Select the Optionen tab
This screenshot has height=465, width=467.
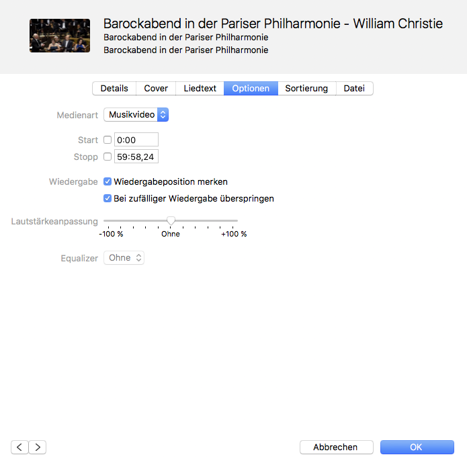(251, 88)
